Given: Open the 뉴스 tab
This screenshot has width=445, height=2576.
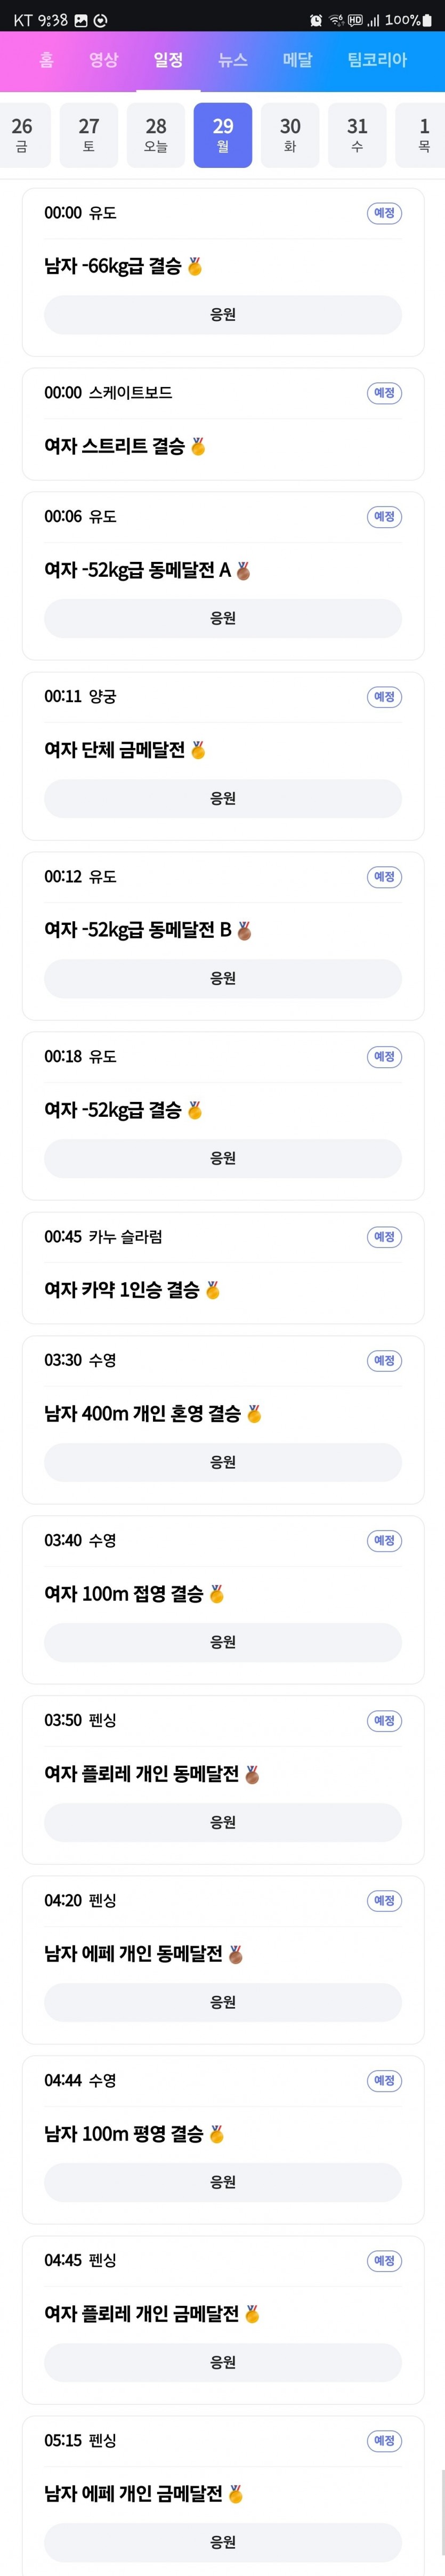Looking at the screenshot, I should pos(233,60).
